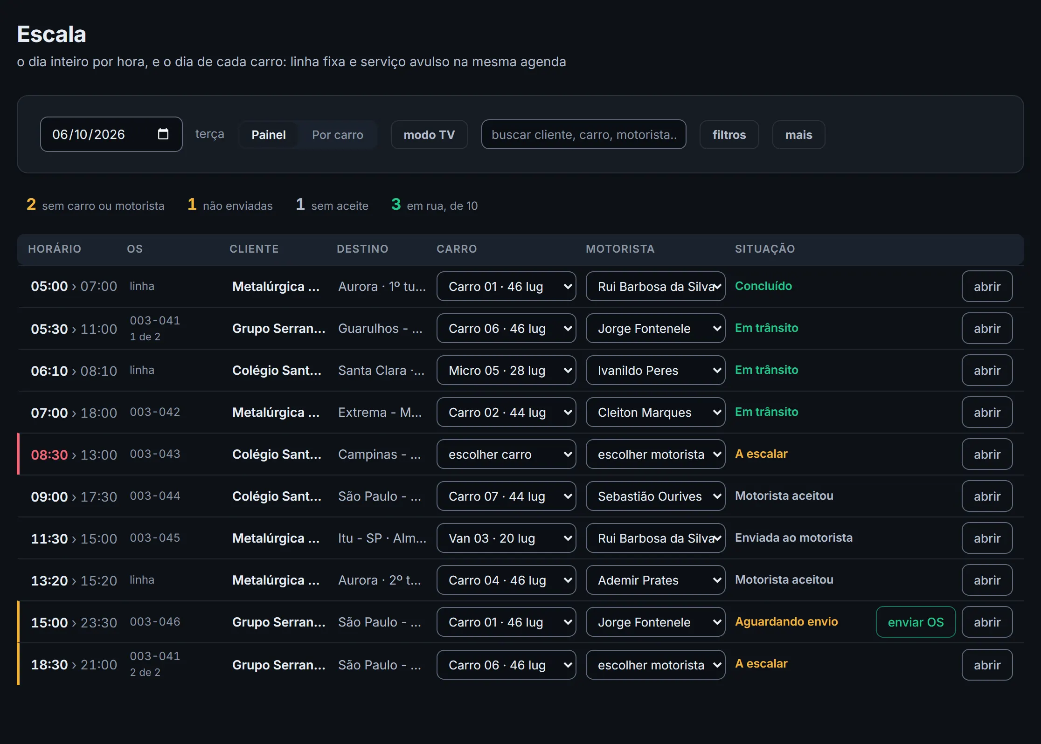Choose a car via escolher carro dropdown
Image resolution: width=1041 pixels, height=744 pixels.
pyautogui.click(x=507, y=454)
